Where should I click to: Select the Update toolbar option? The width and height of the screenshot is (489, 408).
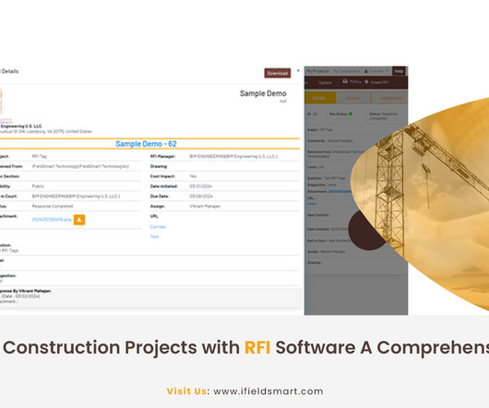[x=325, y=83]
